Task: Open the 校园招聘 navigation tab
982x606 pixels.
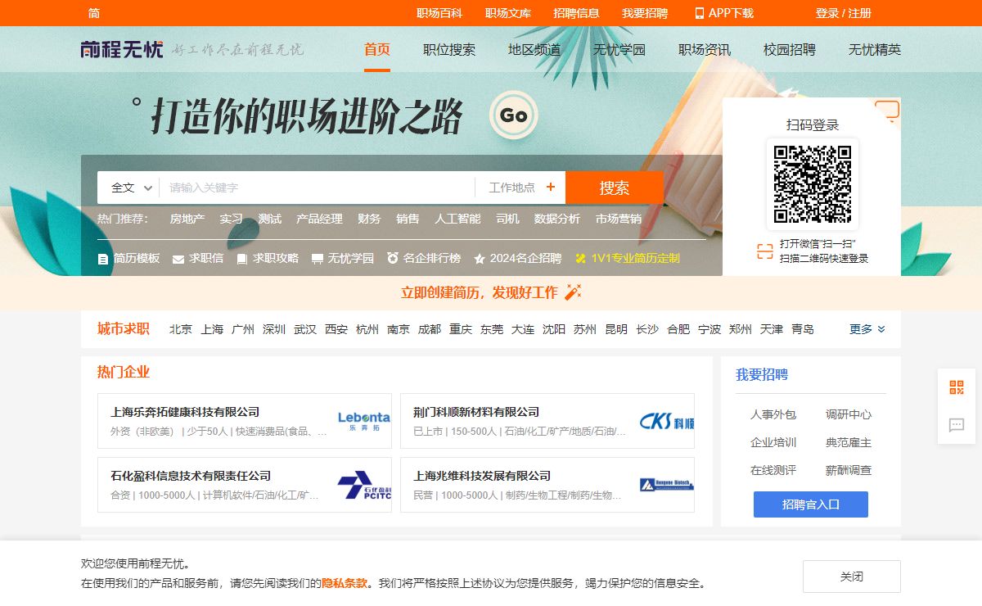Action: pyautogui.click(x=789, y=50)
